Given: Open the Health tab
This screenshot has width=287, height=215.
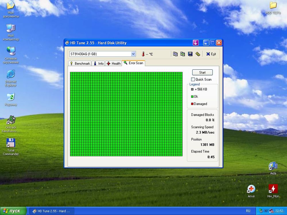Looking at the screenshot, I should 113,63.
